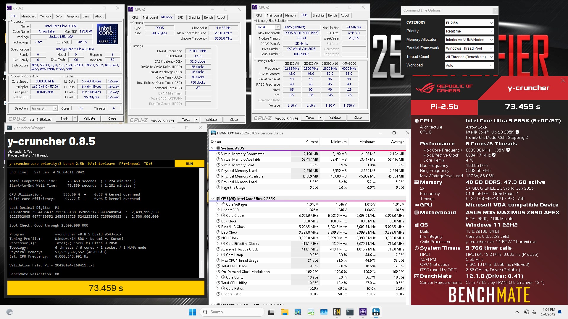
Task: Click the chip icon beside CPU [#0] header
Action: point(218,198)
